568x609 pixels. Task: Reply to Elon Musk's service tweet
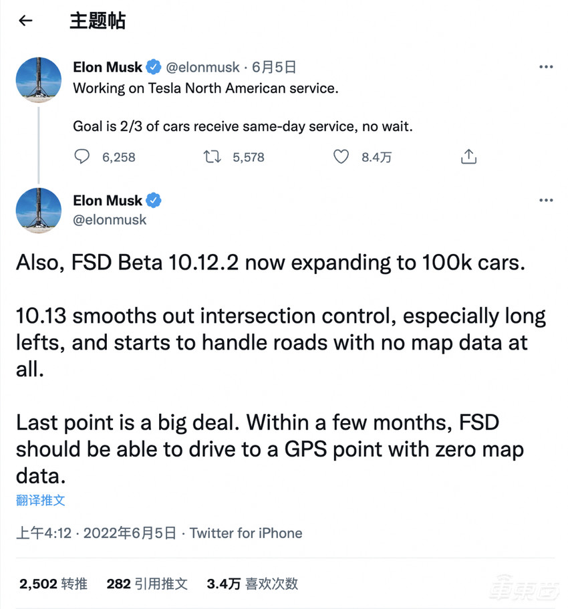82,156
